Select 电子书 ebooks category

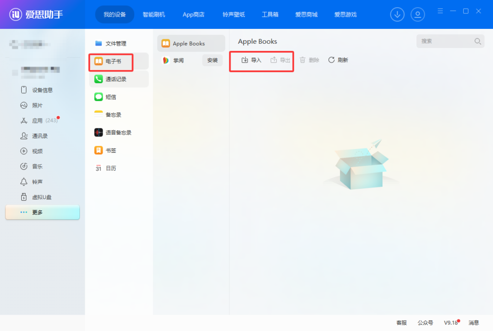(119, 61)
